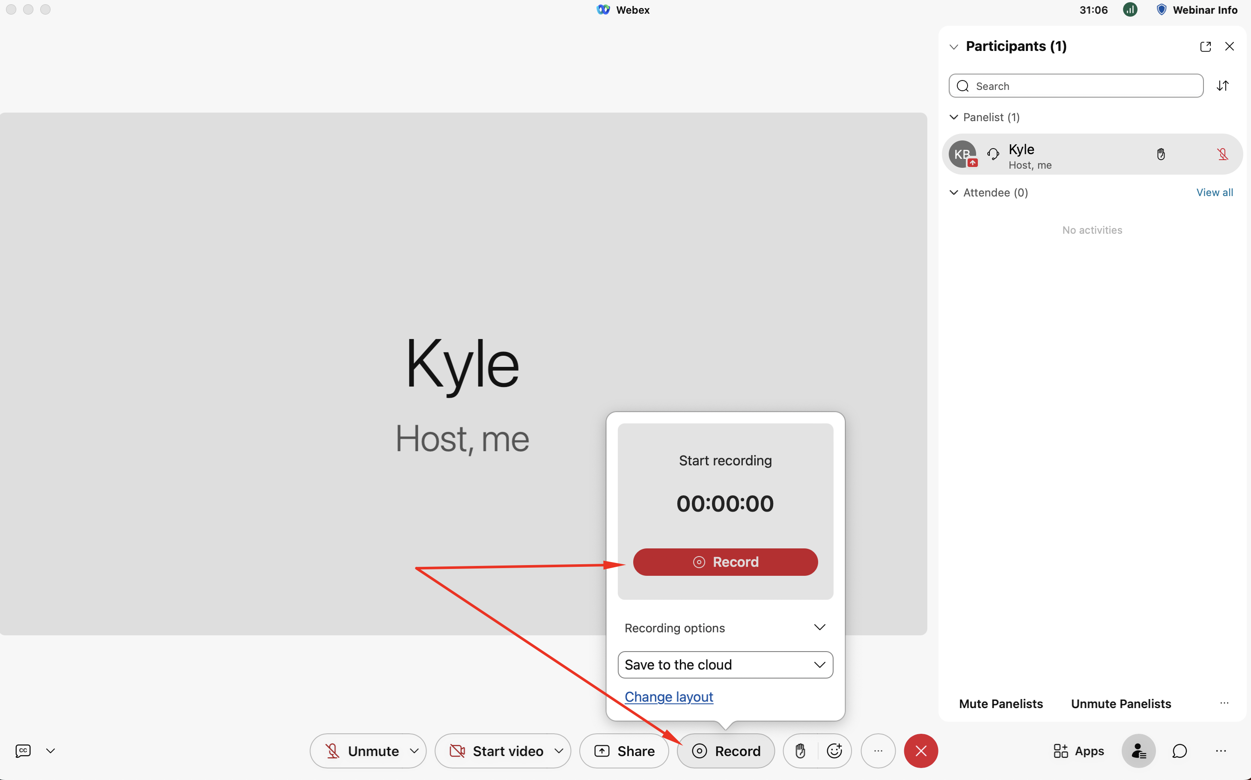Viewport: 1251px width, 780px height.
Task: Click the sort participants icon
Action: click(1223, 86)
